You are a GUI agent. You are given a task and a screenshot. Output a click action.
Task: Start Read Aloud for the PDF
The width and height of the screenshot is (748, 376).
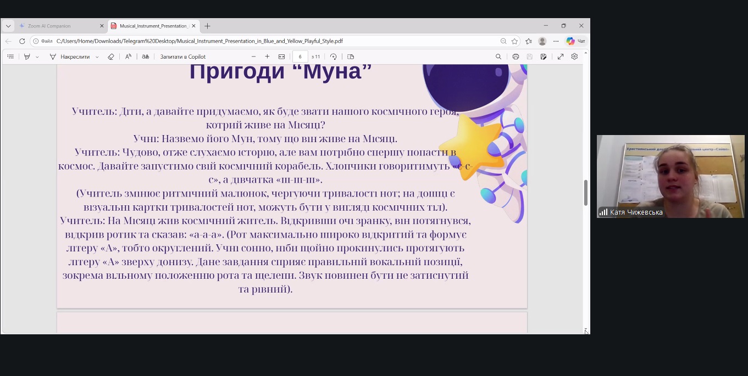[x=128, y=57]
